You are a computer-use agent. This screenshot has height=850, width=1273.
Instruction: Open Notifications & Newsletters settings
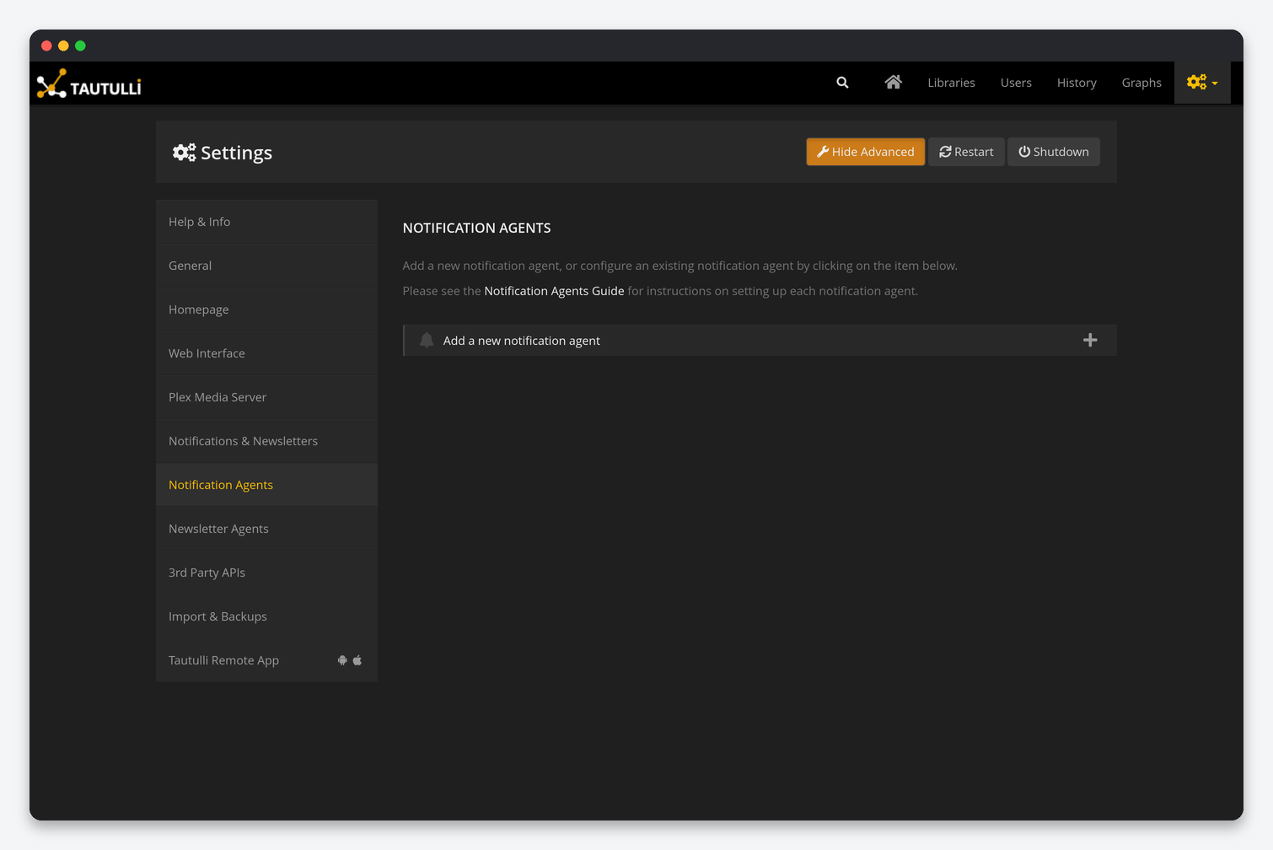[266, 441]
